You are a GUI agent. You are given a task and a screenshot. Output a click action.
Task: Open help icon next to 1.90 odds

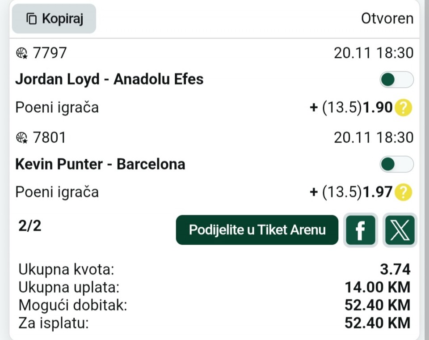403,108
